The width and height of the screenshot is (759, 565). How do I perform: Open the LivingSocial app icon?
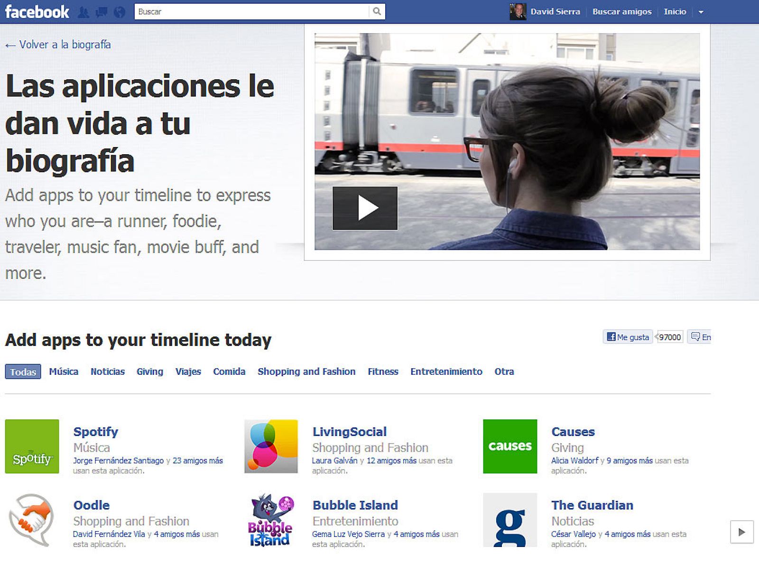(x=270, y=446)
